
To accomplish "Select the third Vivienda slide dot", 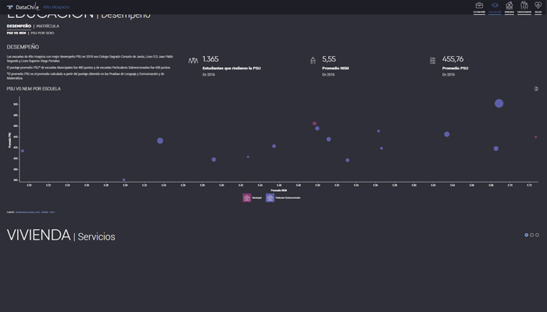I will [x=538, y=235].
